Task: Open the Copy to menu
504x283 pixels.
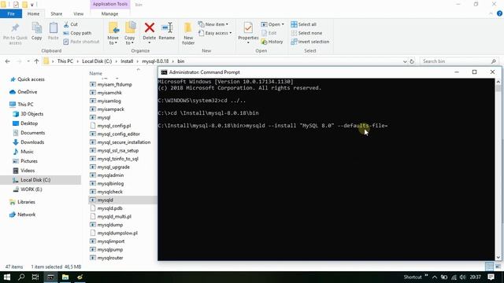Action: pos(130,33)
